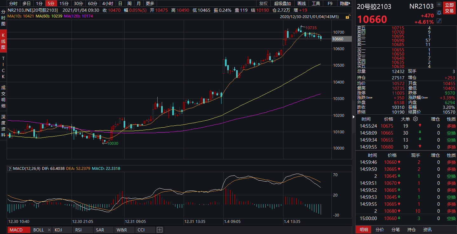Select the 60分 period

[92, 3]
